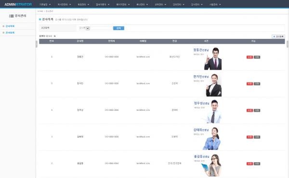Viewport: 289px width, 178px height.
Task: Click the name cell 한가인
Action: 80,83
